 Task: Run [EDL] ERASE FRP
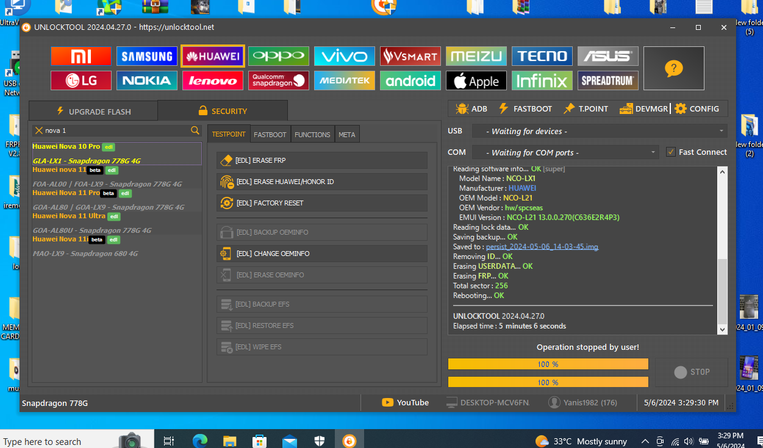coord(322,160)
